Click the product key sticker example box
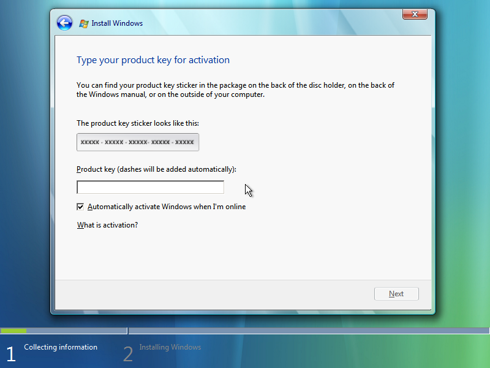 tap(137, 142)
